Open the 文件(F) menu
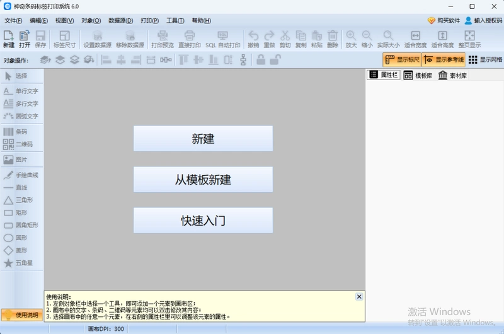The width and height of the screenshot is (504, 334). tap(13, 21)
